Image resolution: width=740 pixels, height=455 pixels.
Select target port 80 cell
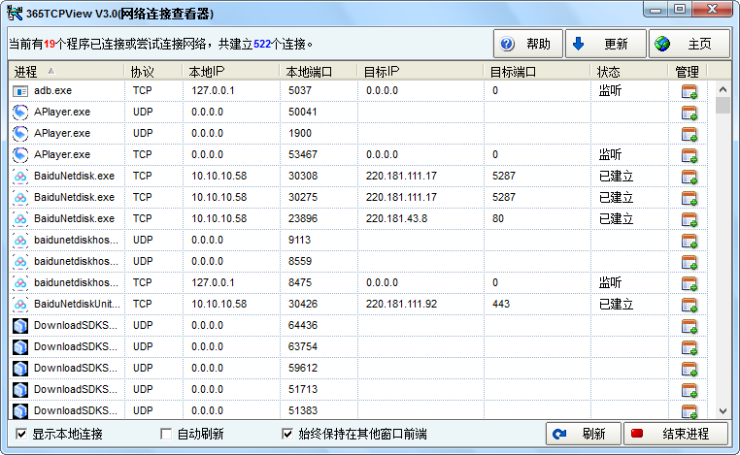(498, 218)
